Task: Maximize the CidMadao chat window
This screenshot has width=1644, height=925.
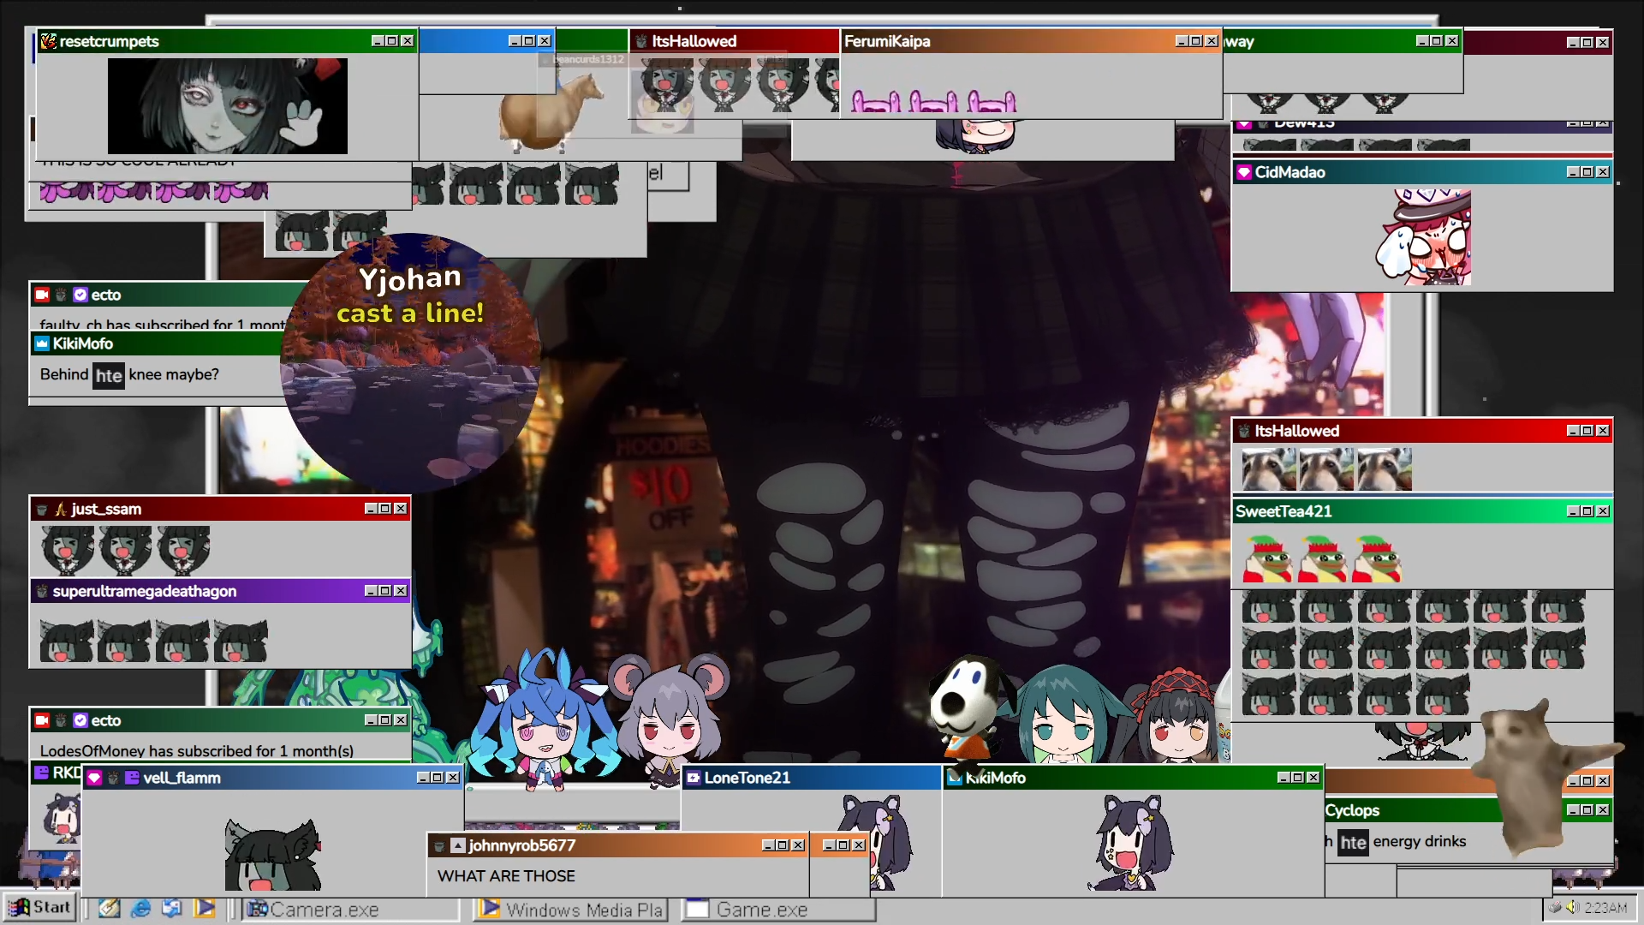Action: pos(1587,172)
